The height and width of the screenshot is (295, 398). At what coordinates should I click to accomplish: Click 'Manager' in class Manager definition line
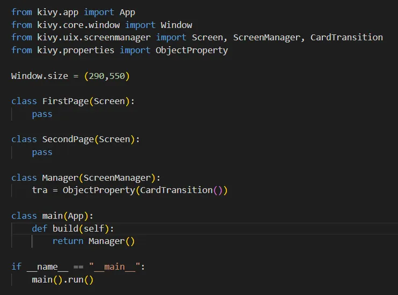(60, 177)
